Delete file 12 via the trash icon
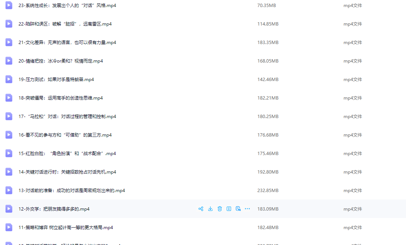 click(x=220, y=209)
